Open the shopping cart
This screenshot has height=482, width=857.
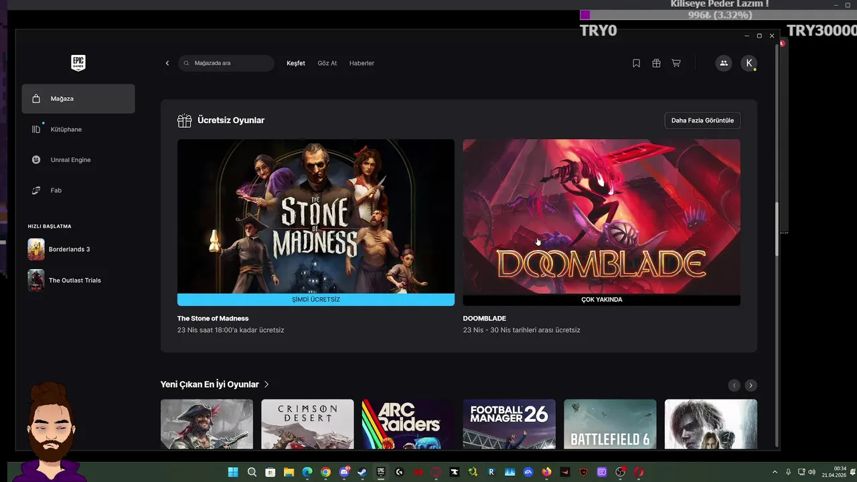[x=676, y=63]
